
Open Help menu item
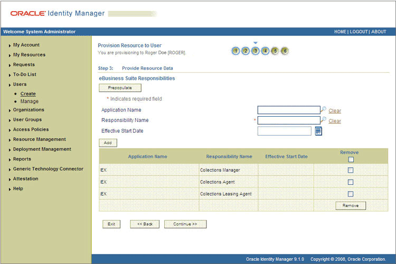click(x=18, y=188)
